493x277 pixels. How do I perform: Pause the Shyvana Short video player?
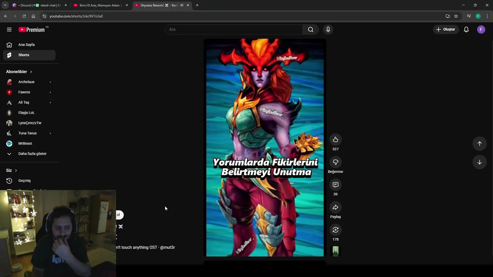(x=265, y=148)
